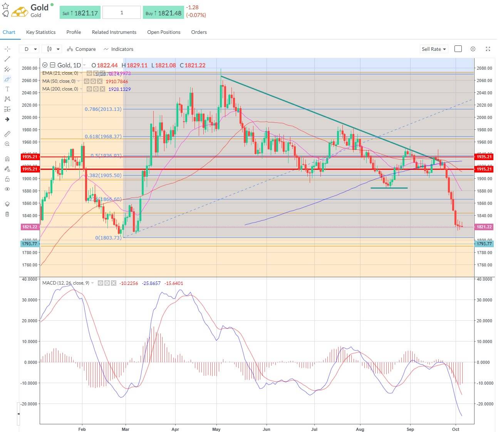Open the Open Positions tab
This screenshot has height=432, width=498.
[x=164, y=32]
